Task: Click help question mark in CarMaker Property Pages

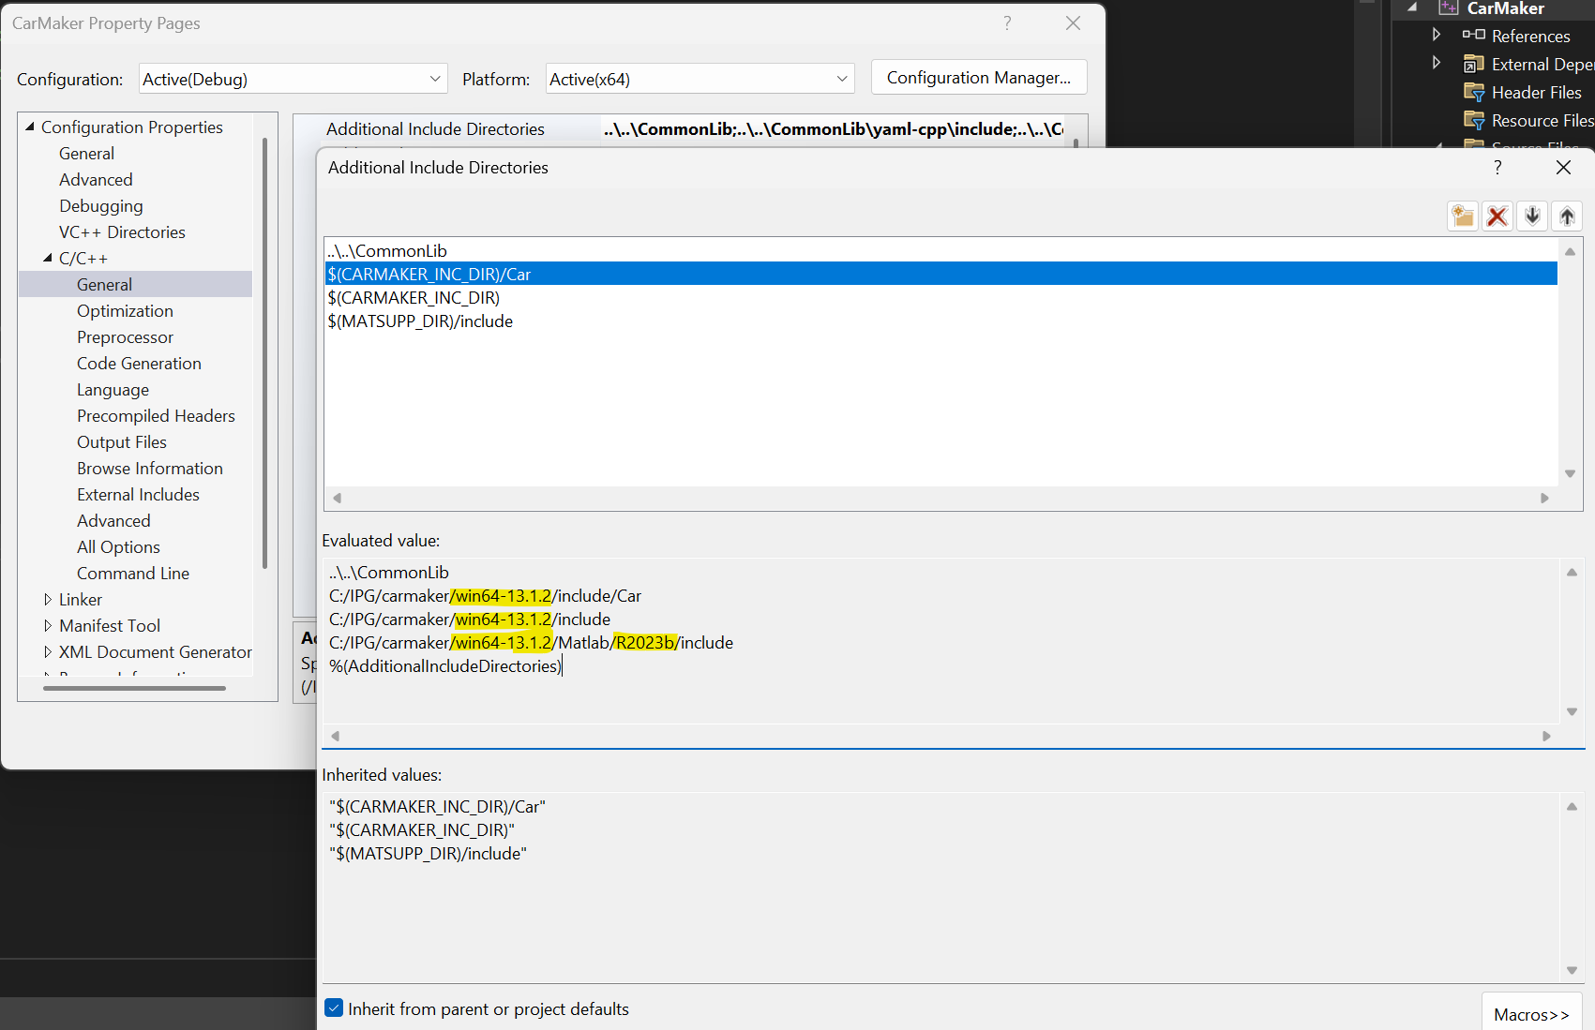Action: 1007,23
